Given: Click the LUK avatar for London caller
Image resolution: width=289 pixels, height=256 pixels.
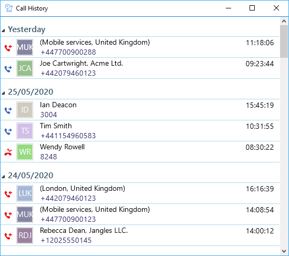Looking at the screenshot, I should [x=25, y=193].
